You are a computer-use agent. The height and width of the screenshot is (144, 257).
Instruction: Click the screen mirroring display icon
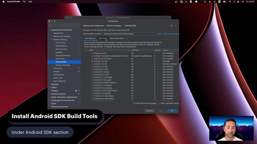coord(205,2)
